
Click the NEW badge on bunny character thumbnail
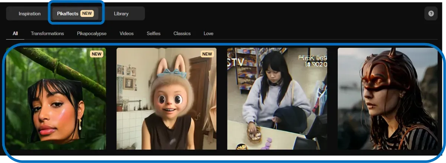click(x=207, y=54)
